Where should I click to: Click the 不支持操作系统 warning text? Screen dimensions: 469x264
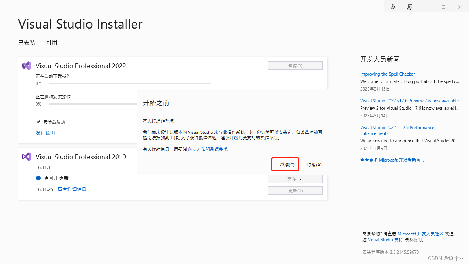(x=158, y=121)
